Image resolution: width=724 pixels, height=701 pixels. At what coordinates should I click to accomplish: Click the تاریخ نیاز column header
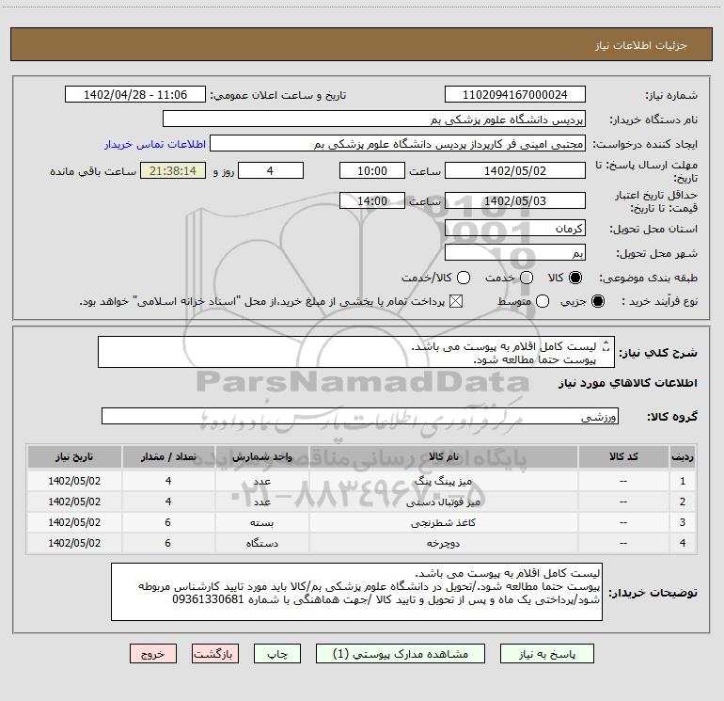click(74, 456)
